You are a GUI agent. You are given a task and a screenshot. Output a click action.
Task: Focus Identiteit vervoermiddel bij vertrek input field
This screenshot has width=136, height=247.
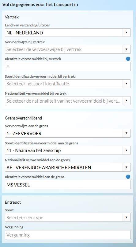click(x=67, y=66)
